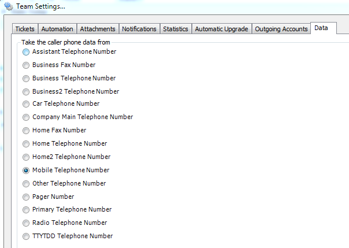Open the Notifications tab
The height and width of the screenshot is (248, 349).
click(x=139, y=29)
